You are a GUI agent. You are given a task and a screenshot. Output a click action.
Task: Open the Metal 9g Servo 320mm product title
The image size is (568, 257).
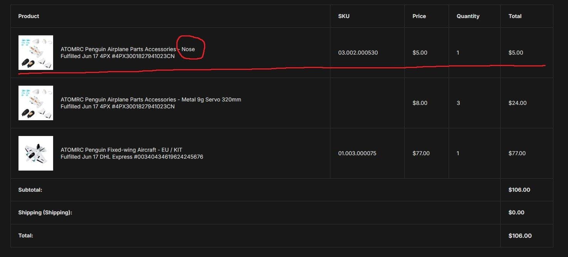point(151,99)
